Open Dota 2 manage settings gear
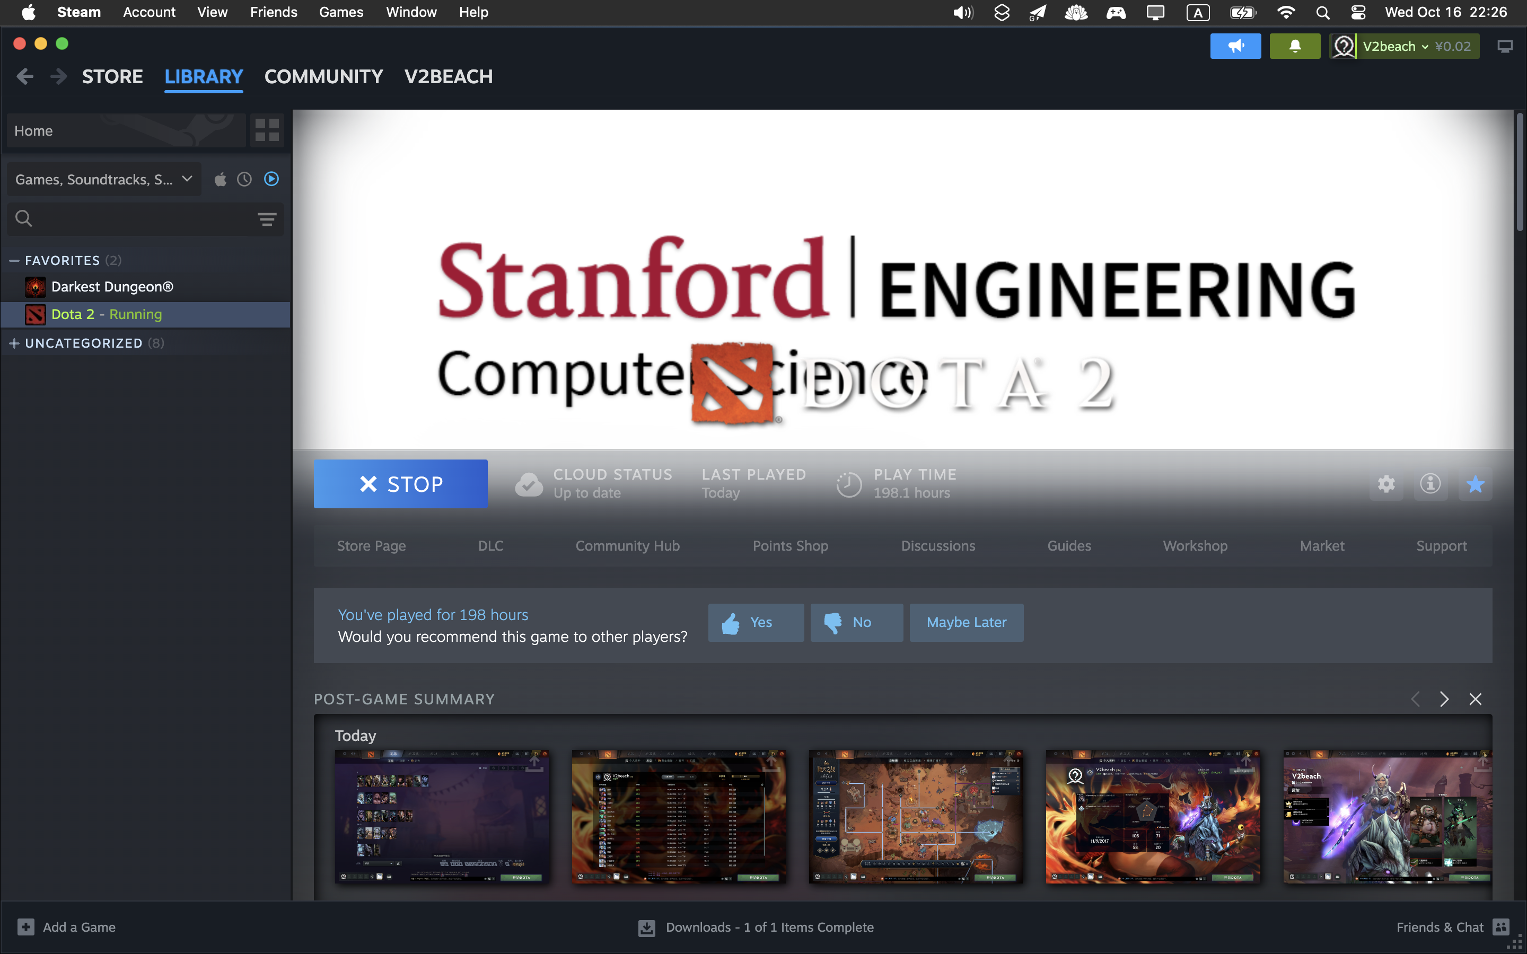 pyautogui.click(x=1386, y=484)
